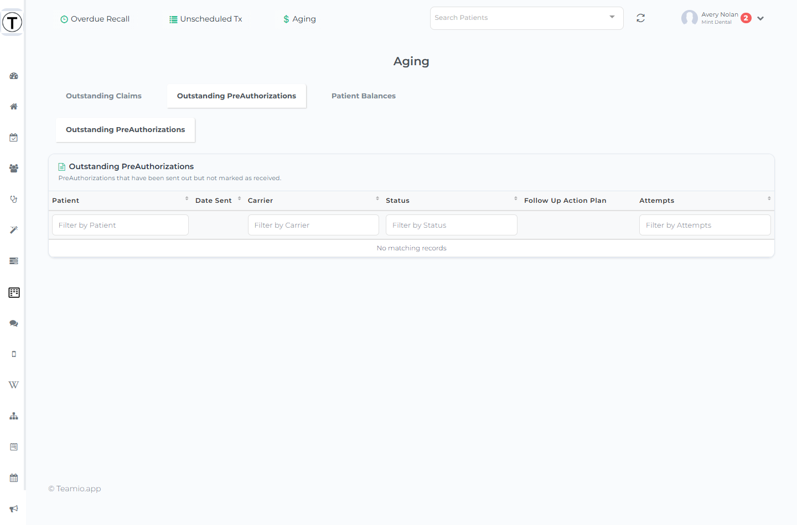Switch to the Patient Balances tab
797x525 pixels.
tap(364, 96)
